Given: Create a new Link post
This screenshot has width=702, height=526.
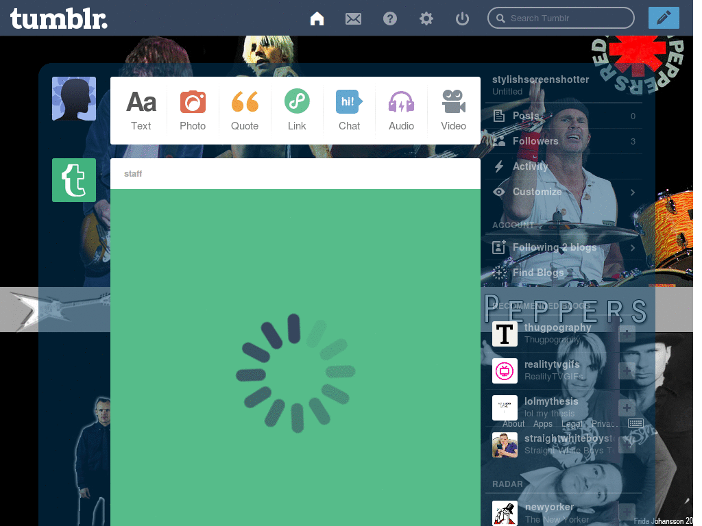Looking at the screenshot, I should tap(297, 110).
